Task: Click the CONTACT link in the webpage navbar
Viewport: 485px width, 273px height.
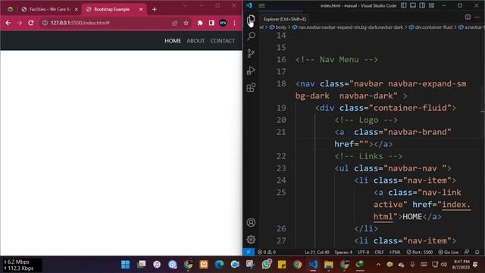Action: tap(222, 40)
